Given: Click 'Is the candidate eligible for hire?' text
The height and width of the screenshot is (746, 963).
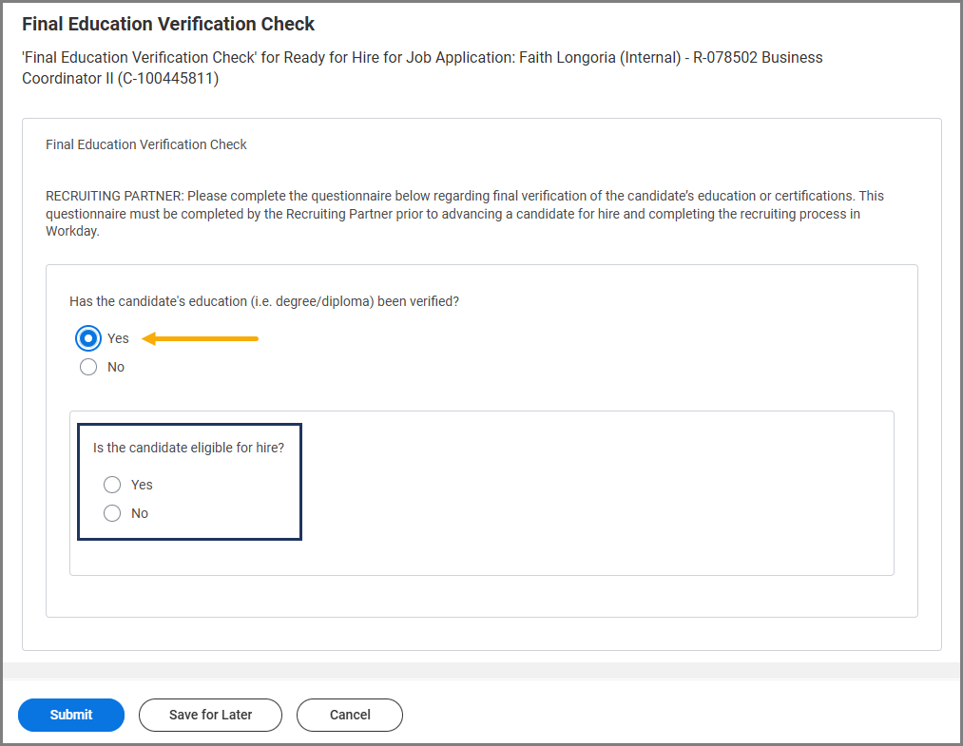Looking at the screenshot, I should 189,448.
